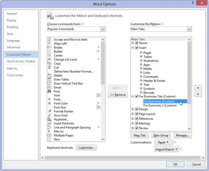Click the Remove button

pos(118,94)
